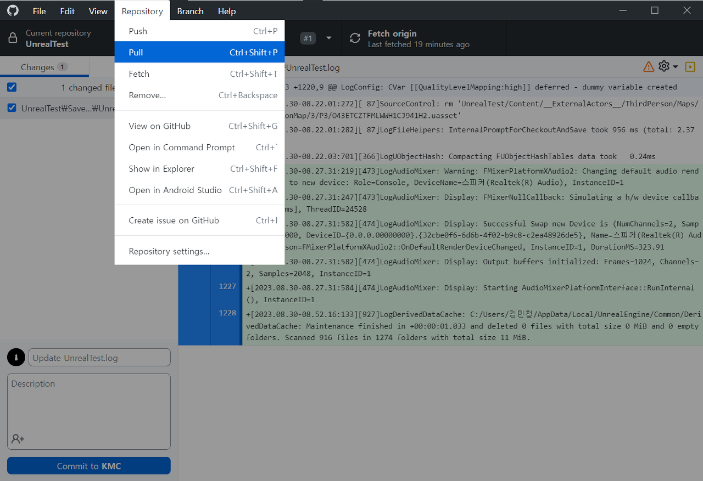
Task: Open the diff settings gear
Action: click(664, 66)
